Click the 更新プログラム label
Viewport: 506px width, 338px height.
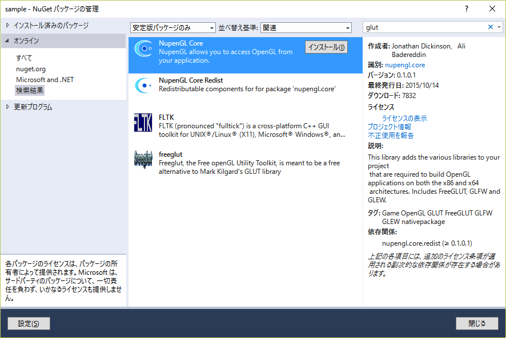(x=33, y=107)
